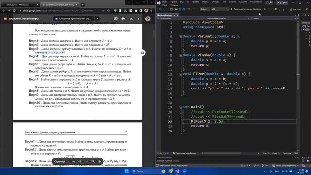Click the notifications icon in Visual Studio status bar
The height and width of the screenshot is (175, 311).
pos(304,165)
